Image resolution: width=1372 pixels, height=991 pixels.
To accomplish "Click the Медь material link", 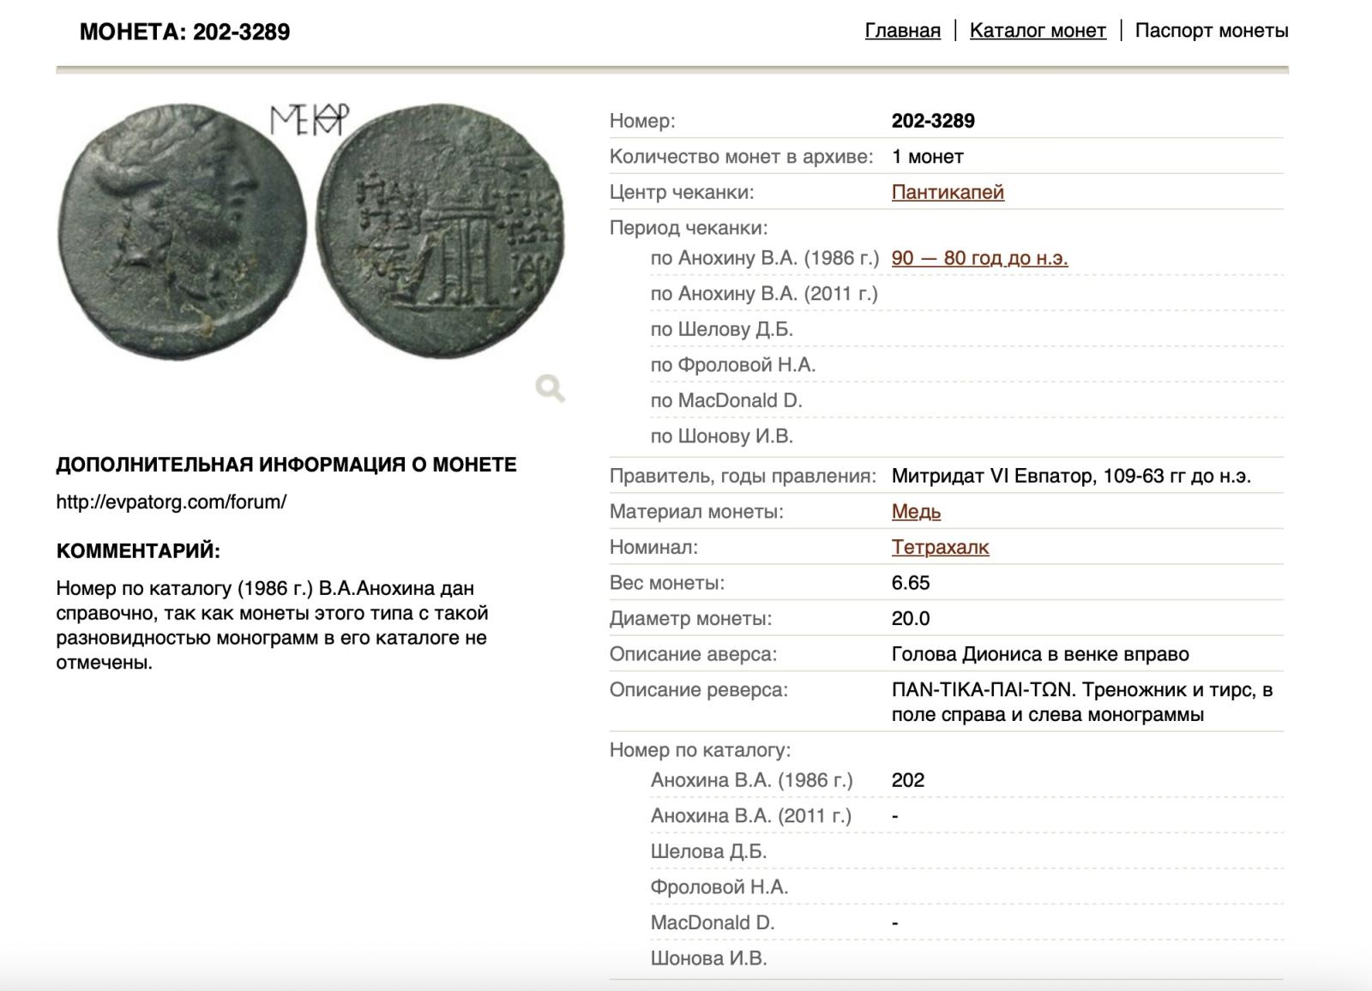I will (916, 512).
